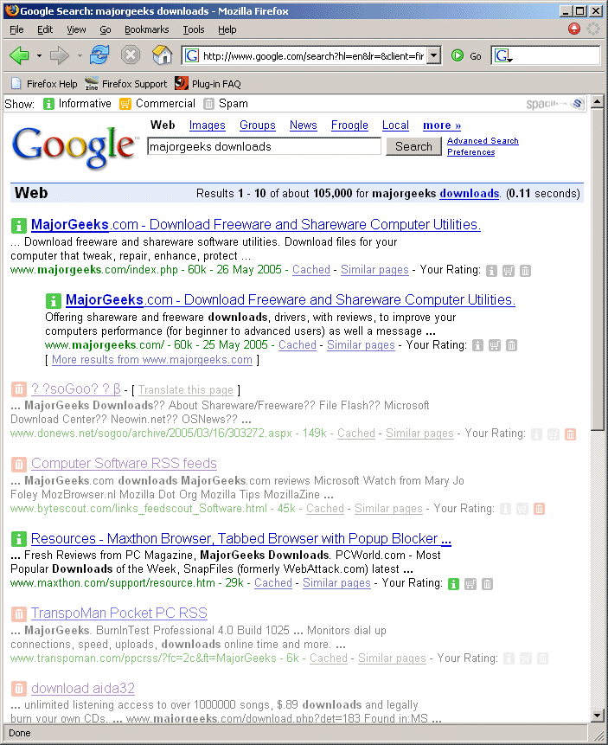Click the Stop loading icon
This screenshot has width=608, height=745.
tap(130, 55)
